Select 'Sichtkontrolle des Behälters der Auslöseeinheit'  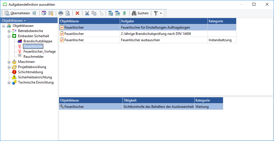click(158, 107)
